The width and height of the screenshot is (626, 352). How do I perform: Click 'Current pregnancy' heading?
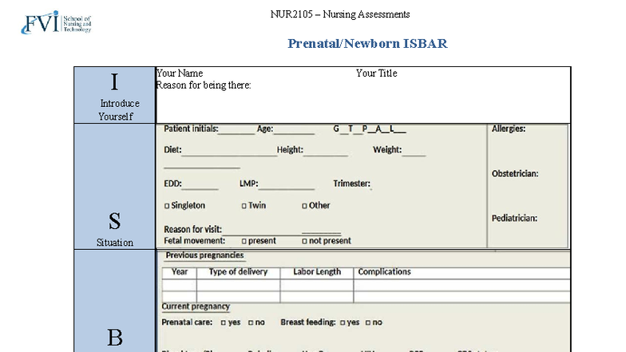coord(196,307)
